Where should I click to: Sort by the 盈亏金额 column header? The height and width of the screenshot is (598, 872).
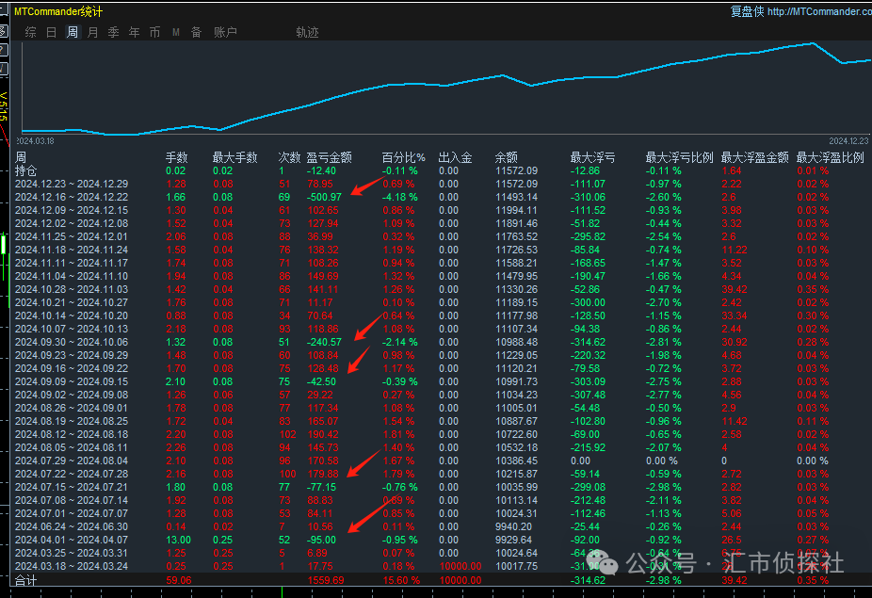coord(330,157)
